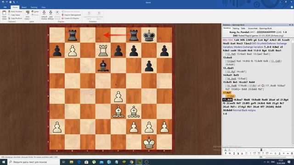
Task: Click the '??' blunder annotation
Action: click(267, 154)
